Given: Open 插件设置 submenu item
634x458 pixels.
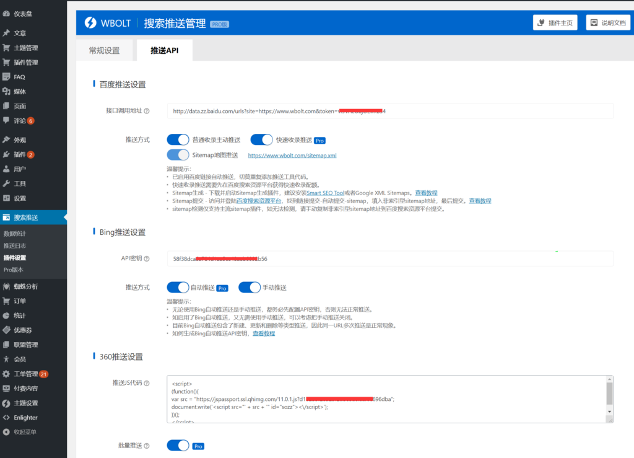Looking at the screenshot, I should tap(15, 258).
